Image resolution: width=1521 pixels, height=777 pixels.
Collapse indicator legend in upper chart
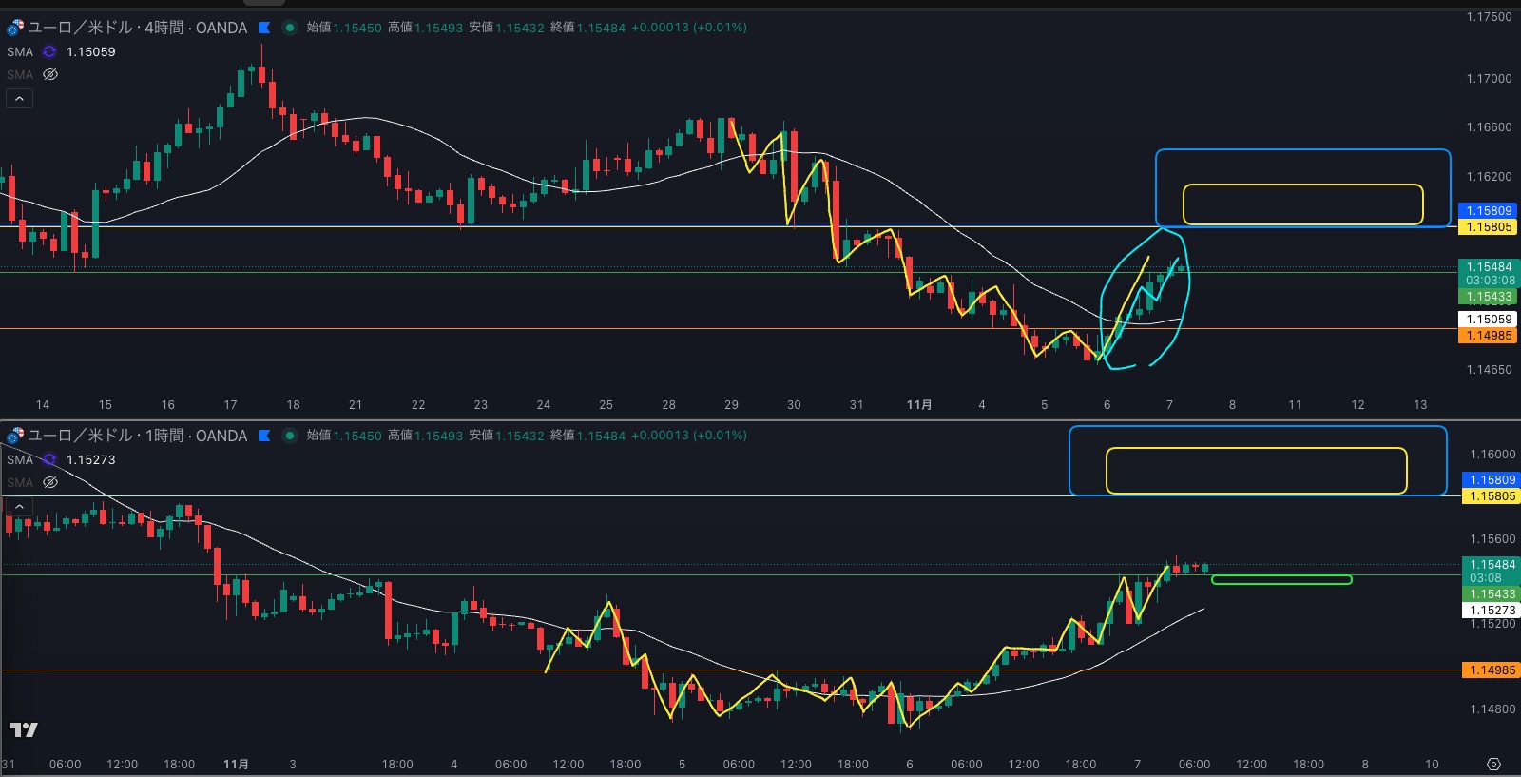point(19,98)
